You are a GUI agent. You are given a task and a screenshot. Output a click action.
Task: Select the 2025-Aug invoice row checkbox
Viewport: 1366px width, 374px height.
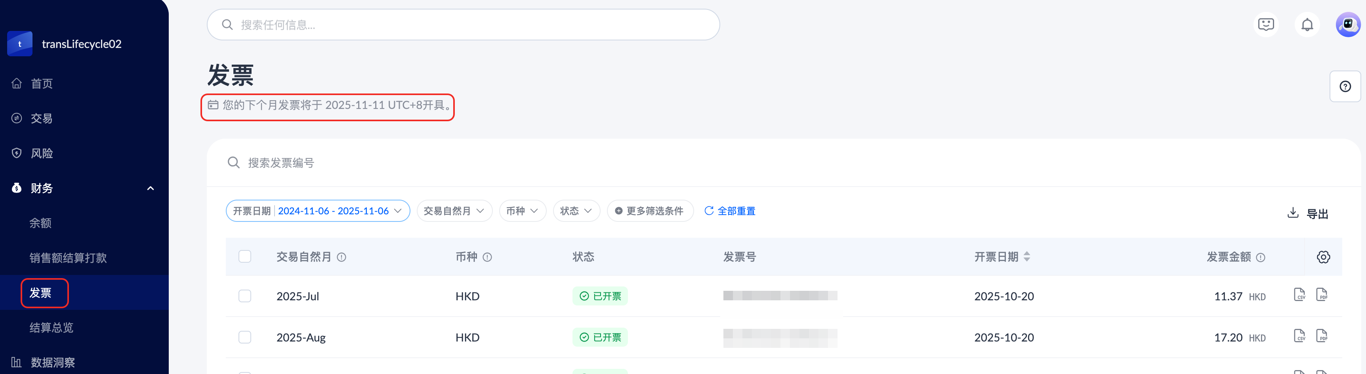pyautogui.click(x=244, y=338)
